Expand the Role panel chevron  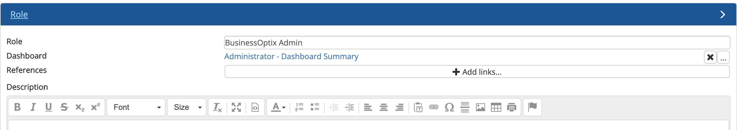[x=722, y=15]
